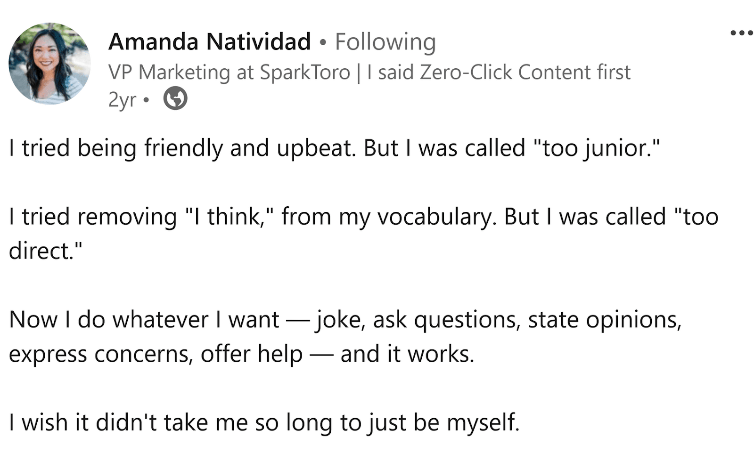Click the dot after the 2yr timestamp

(145, 100)
